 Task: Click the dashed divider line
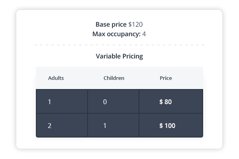[119, 45]
